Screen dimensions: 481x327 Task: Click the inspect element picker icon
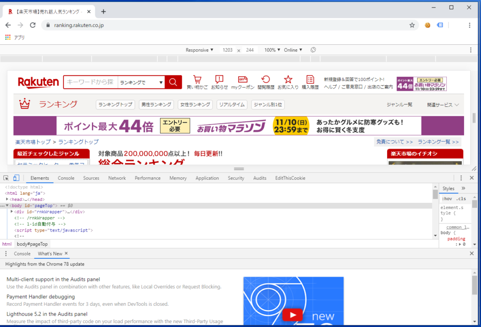click(6, 178)
